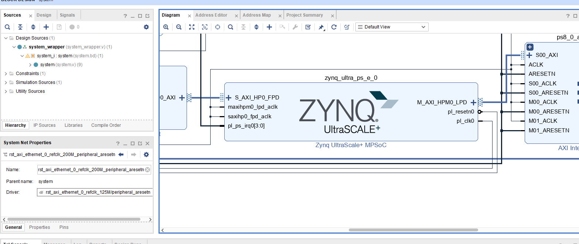This screenshot has width=579, height=244.
Task: Expand system (system.v) tree node
Action: point(30,65)
